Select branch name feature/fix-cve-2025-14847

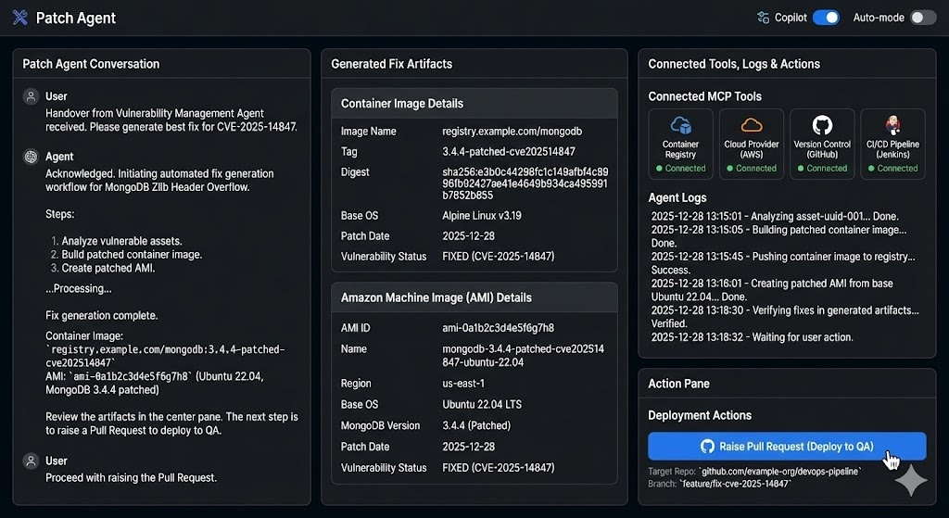pos(735,484)
